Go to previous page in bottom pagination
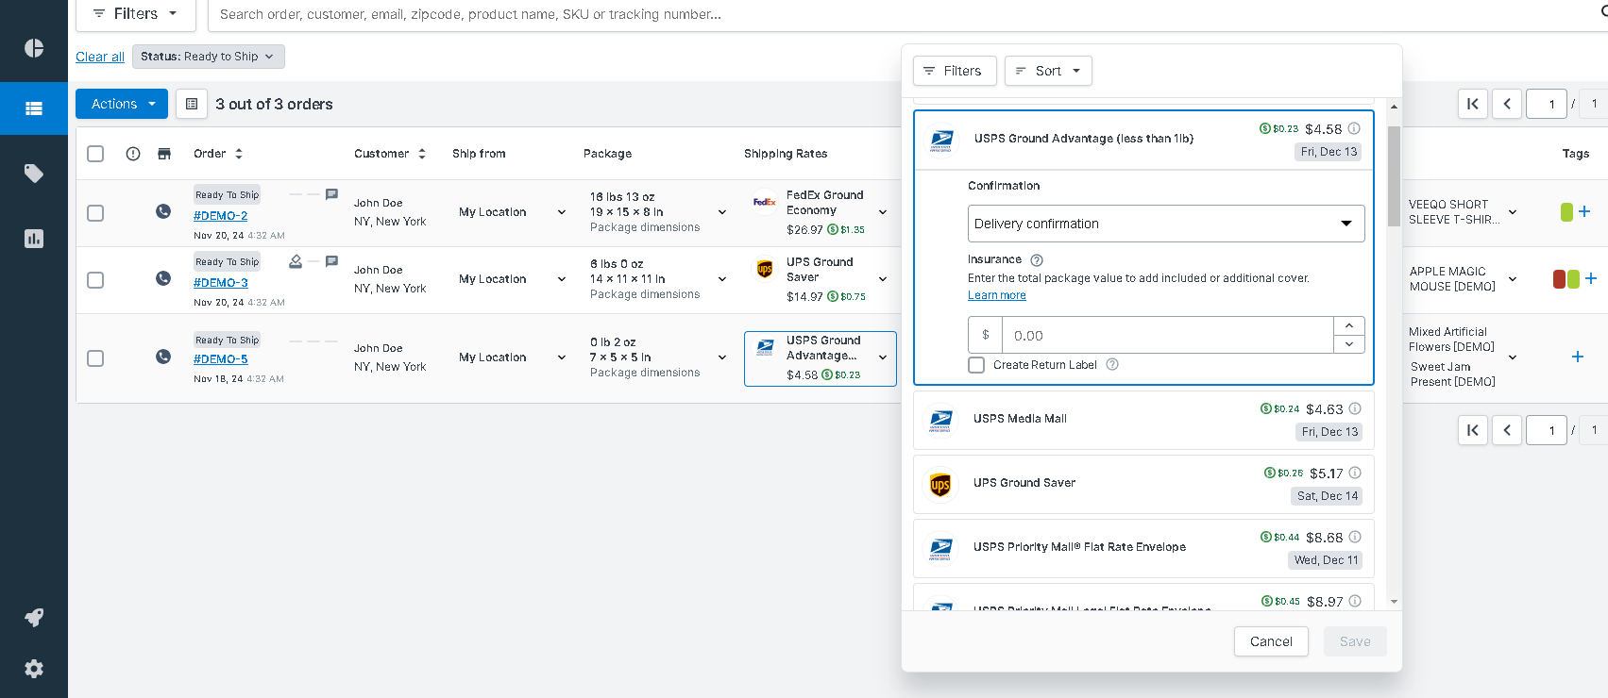The image size is (1608, 698). click(1507, 430)
